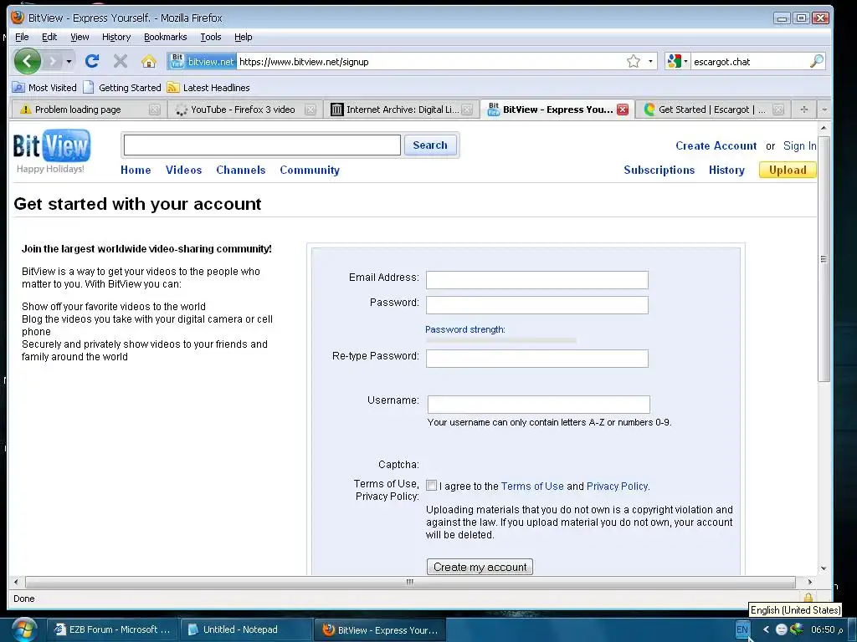Click the forward navigation arrow
This screenshot has height=642, width=857.
click(53, 61)
